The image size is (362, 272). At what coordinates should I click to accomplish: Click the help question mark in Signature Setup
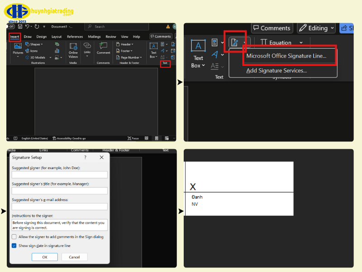click(85, 157)
